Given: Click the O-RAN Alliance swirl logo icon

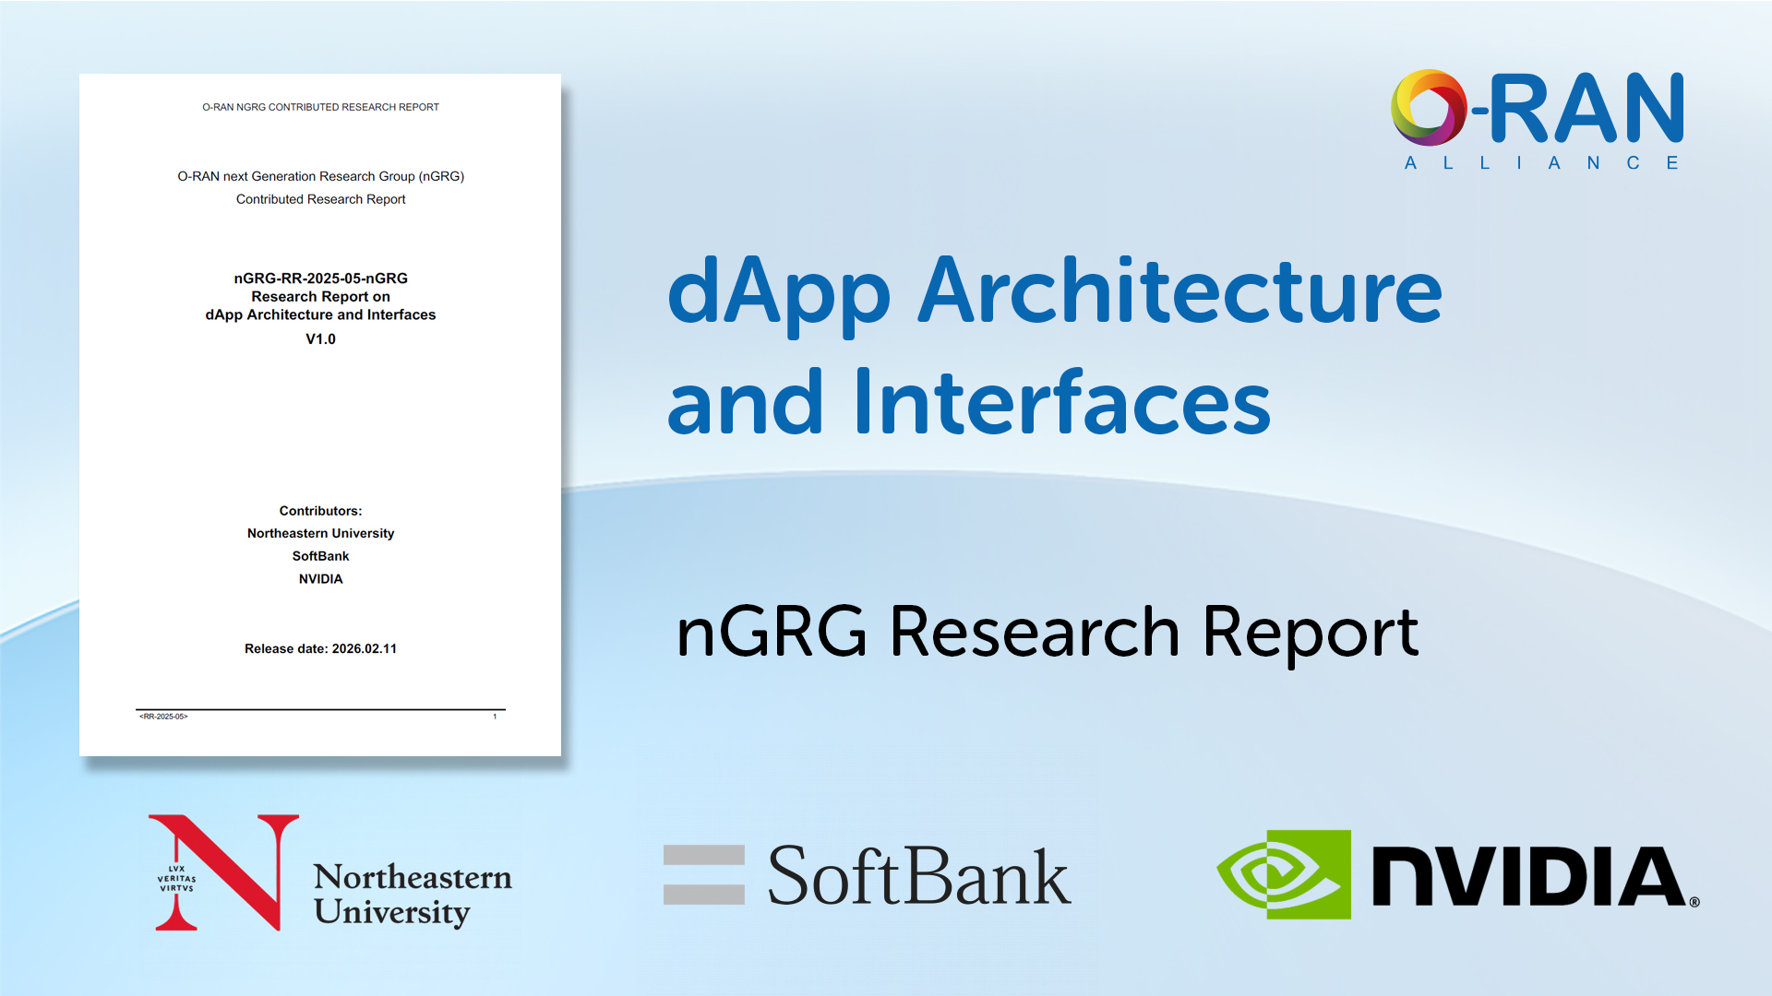Looking at the screenshot, I should [1429, 108].
